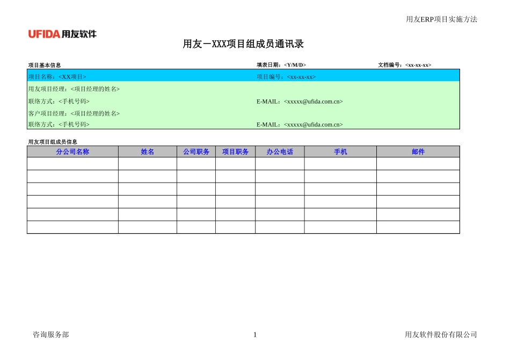The width and height of the screenshot is (510, 361).
Task: Click the 文档编号 <xx-xx-xx> field
Action: [404, 65]
